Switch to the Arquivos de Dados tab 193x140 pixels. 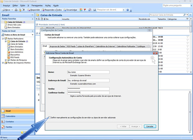click(x=57, y=46)
